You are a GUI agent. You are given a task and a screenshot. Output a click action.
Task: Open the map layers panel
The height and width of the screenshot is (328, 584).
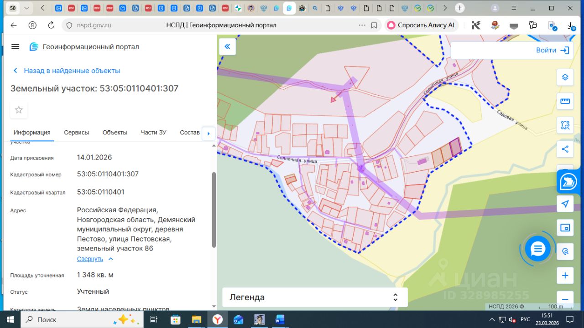point(565,77)
